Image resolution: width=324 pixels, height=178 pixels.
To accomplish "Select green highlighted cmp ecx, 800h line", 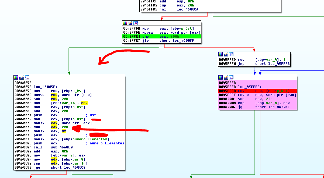I will click(x=162, y=37).
